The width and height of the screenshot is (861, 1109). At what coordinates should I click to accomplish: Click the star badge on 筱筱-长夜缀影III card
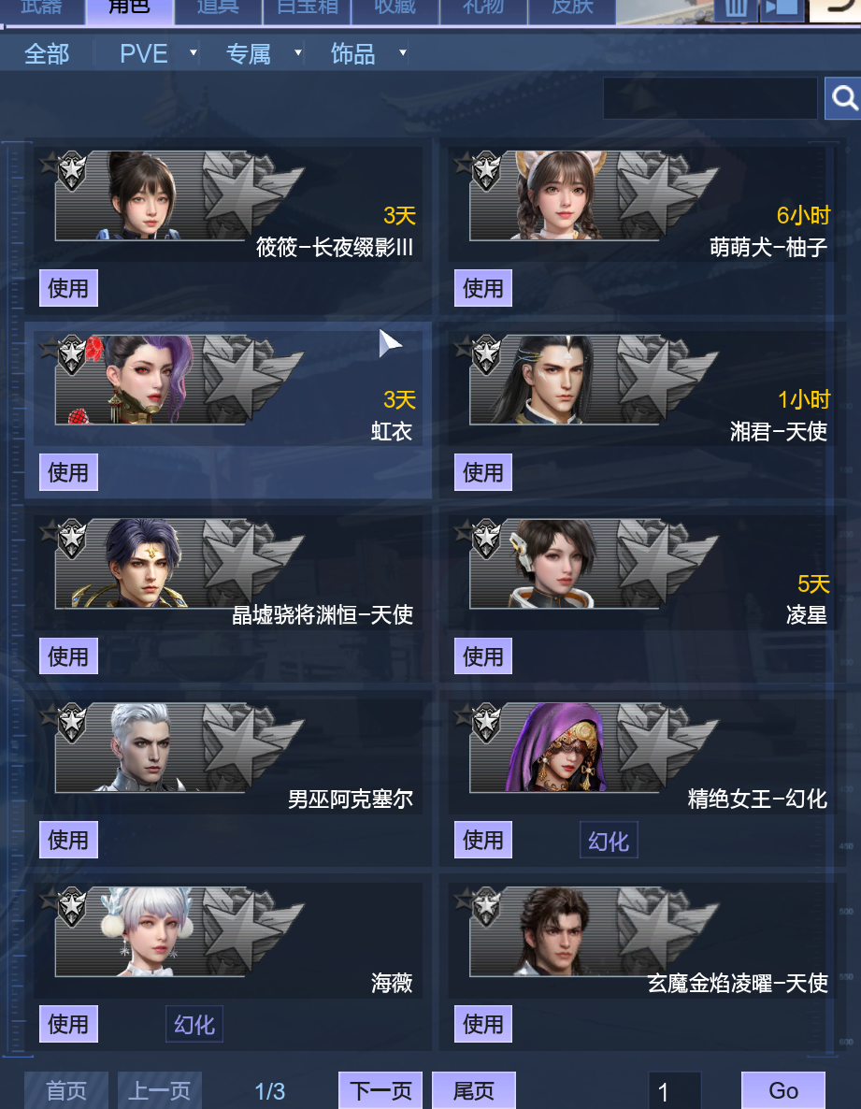click(71, 170)
